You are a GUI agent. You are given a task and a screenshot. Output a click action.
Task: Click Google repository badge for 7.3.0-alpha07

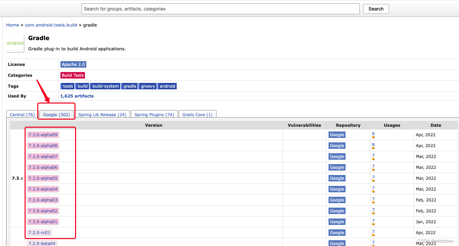coord(337,157)
